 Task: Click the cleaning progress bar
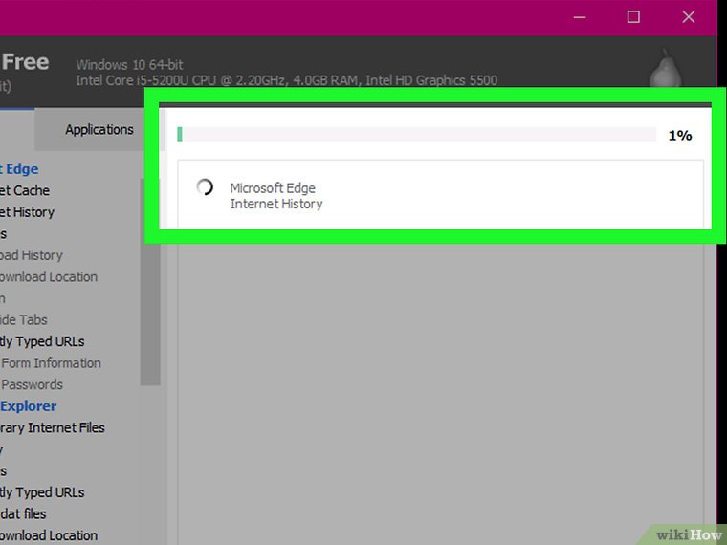coord(416,135)
